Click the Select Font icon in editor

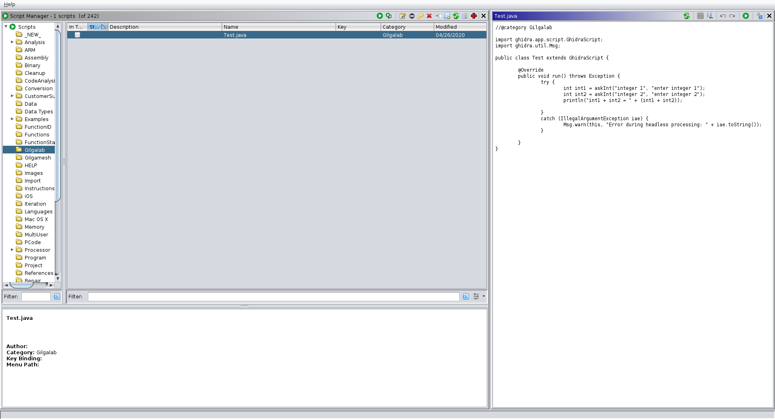[760, 16]
